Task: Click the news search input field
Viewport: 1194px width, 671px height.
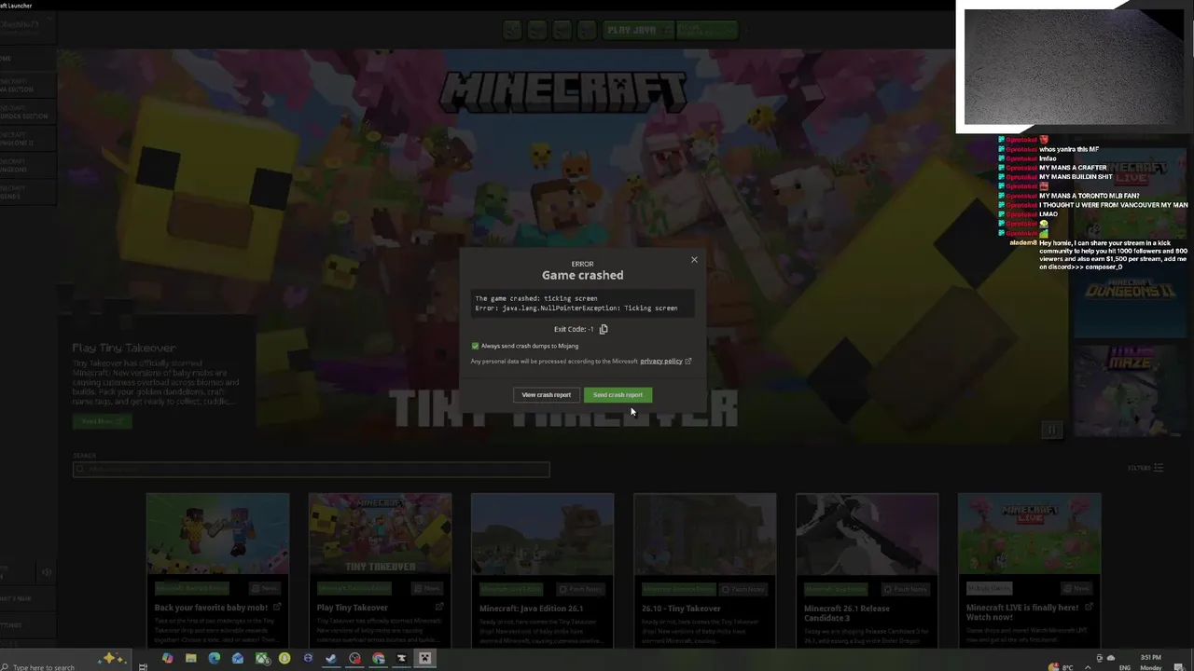Action: click(312, 469)
